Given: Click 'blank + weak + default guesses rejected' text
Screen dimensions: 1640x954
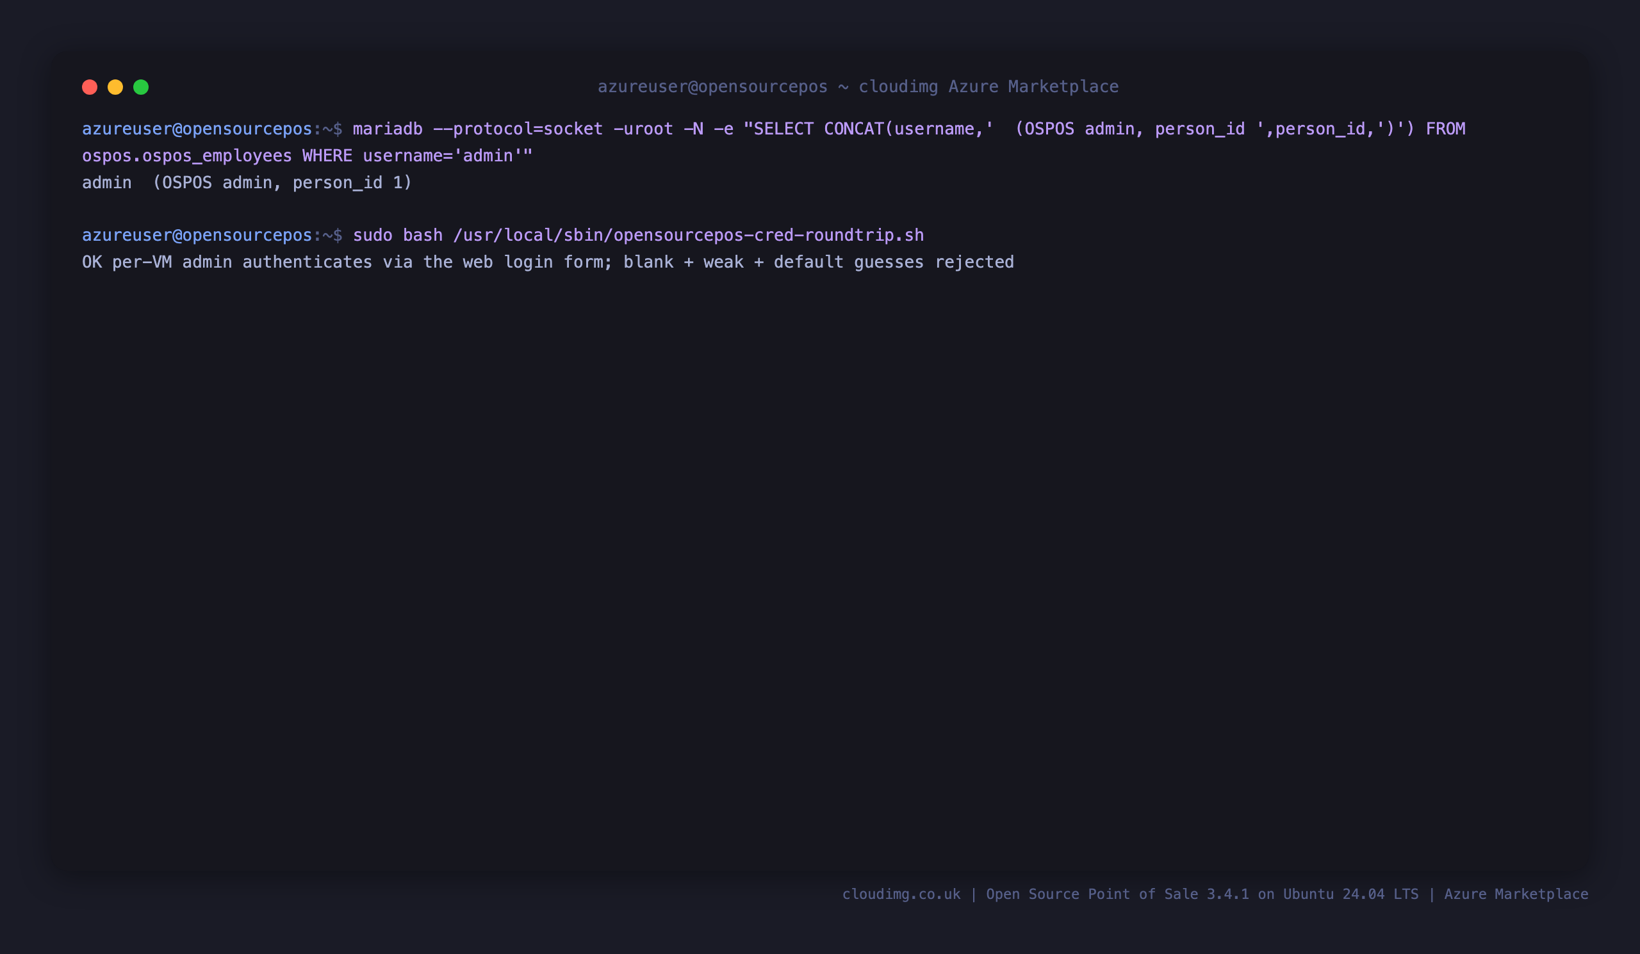Looking at the screenshot, I should click(819, 262).
